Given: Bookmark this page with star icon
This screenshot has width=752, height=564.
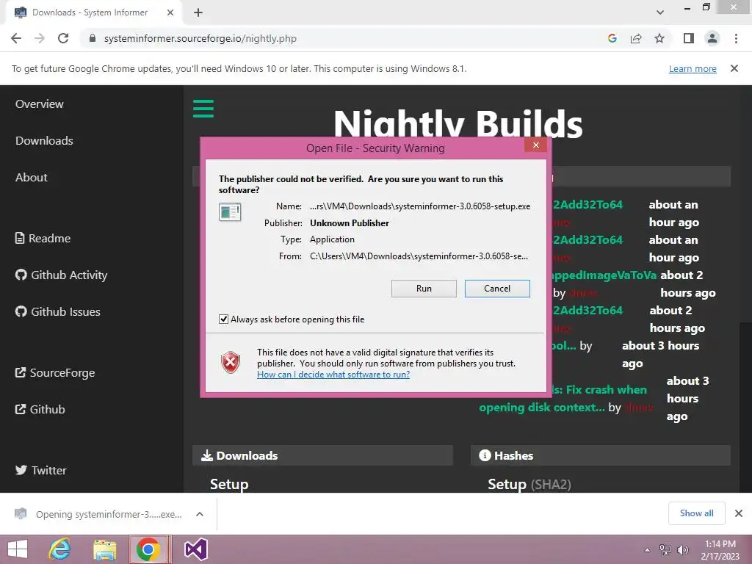Looking at the screenshot, I should point(659,38).
